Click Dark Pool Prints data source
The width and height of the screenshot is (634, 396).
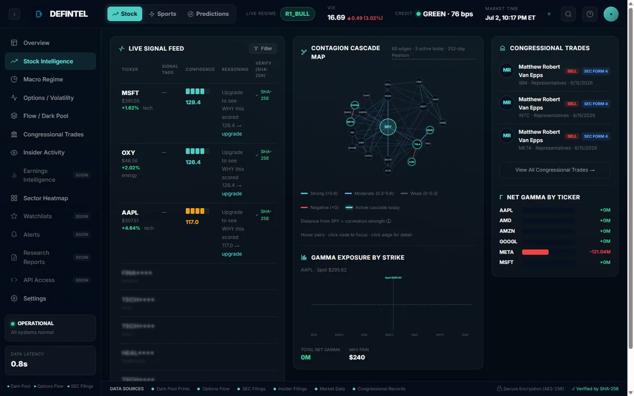click(170, 389)
